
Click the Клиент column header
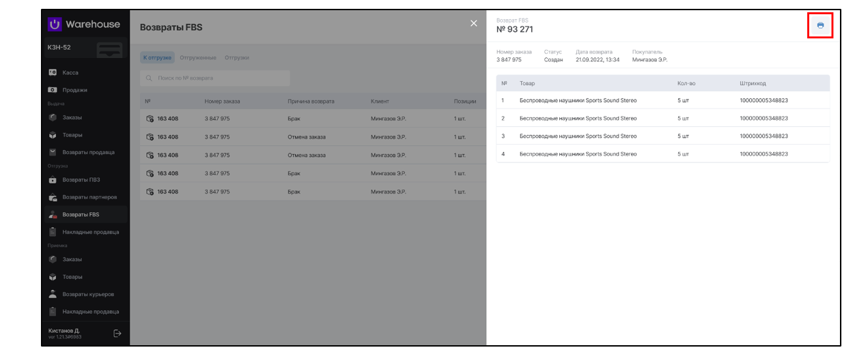[380, 102]
